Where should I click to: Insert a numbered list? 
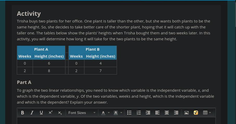click(x=139, y=113)
